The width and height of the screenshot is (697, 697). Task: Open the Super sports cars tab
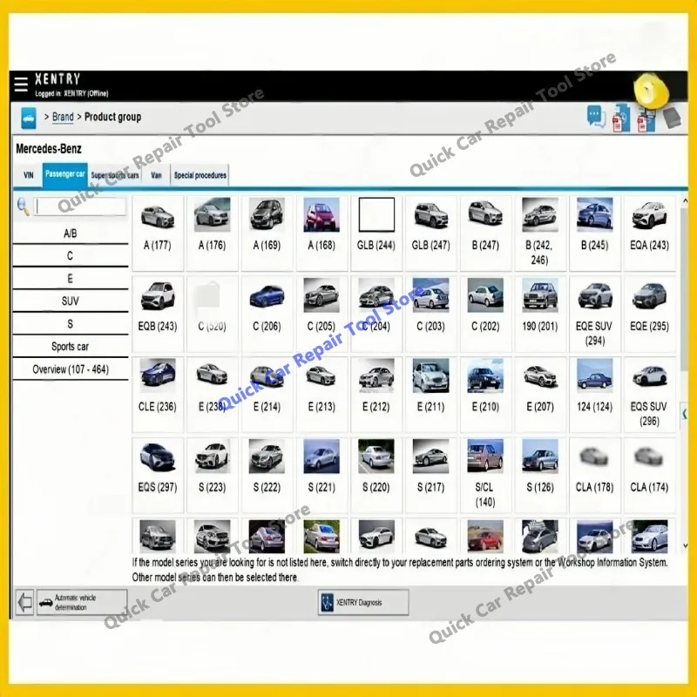[x=115, y=175]
